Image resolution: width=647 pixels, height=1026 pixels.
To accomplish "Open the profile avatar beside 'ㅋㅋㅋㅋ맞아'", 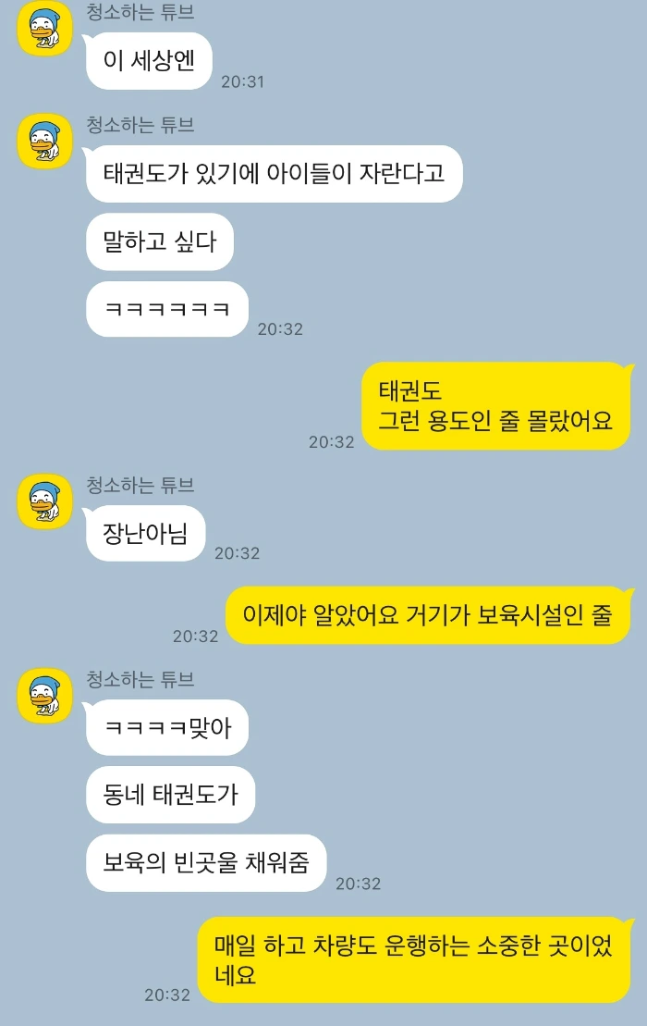I will tap(44, 696).
